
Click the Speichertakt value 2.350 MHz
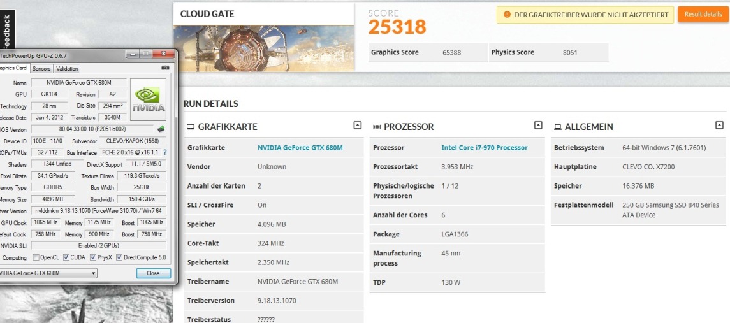(x=274, y=262)
